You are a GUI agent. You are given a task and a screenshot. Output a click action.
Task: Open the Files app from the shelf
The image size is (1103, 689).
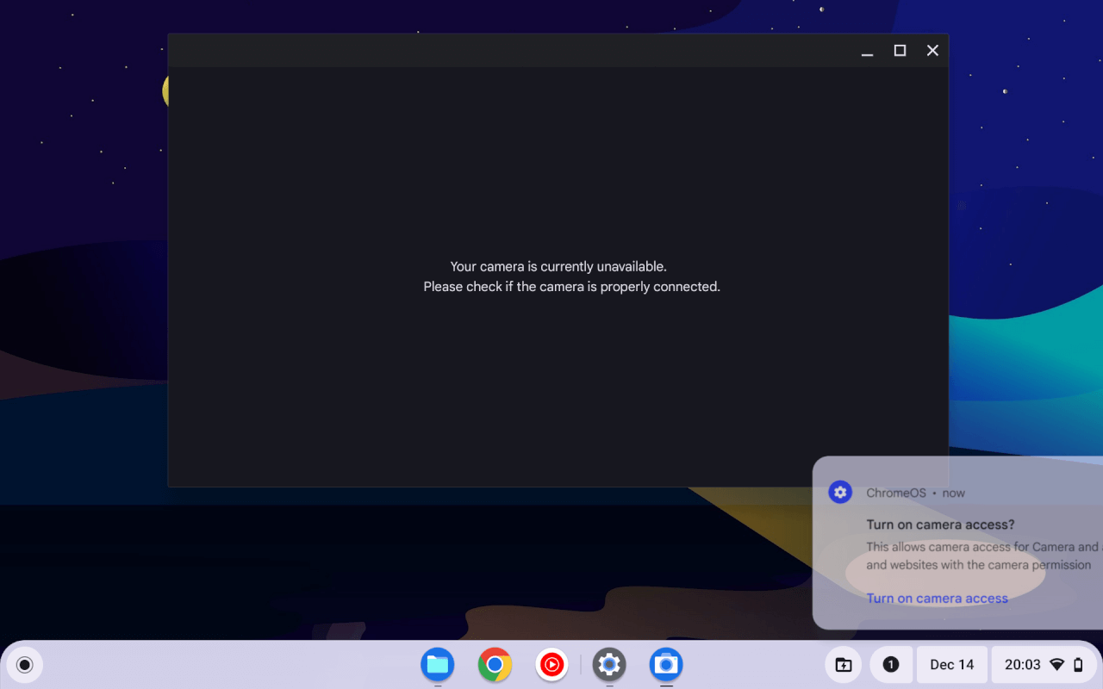437,664
